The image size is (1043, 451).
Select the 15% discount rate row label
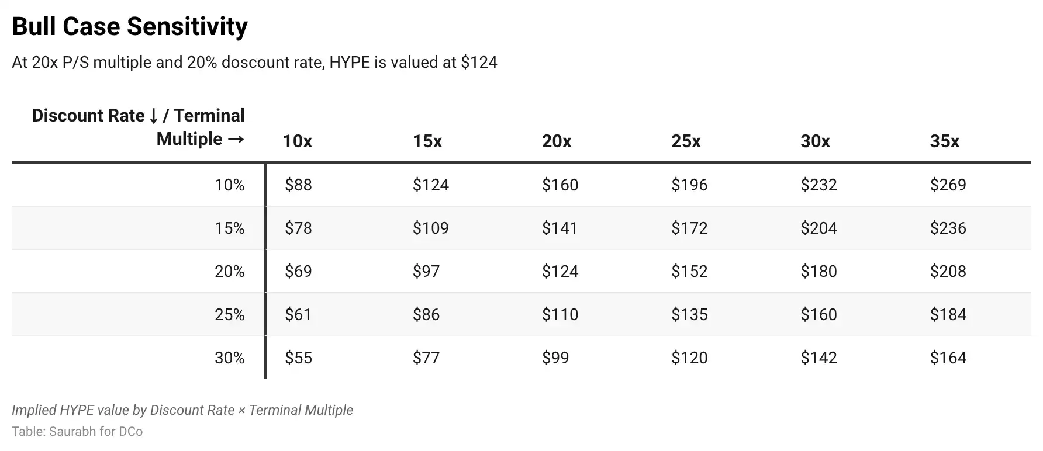point(229,228)
